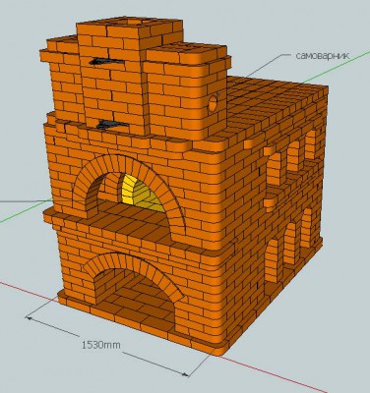Click the 1530mm dimension label
The image size is (370, 393).
pyautogui.click(x=100, y=345)
